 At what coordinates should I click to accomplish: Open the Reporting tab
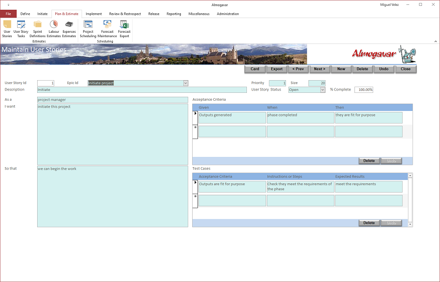tap(174, 14)
